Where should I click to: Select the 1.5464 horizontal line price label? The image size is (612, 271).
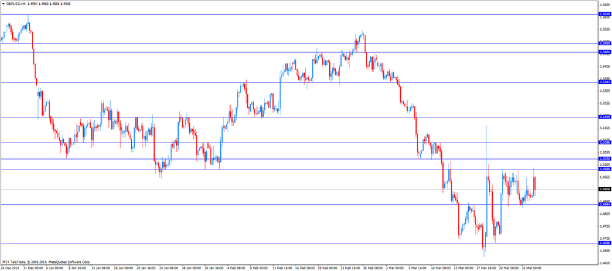click(604, 52)
